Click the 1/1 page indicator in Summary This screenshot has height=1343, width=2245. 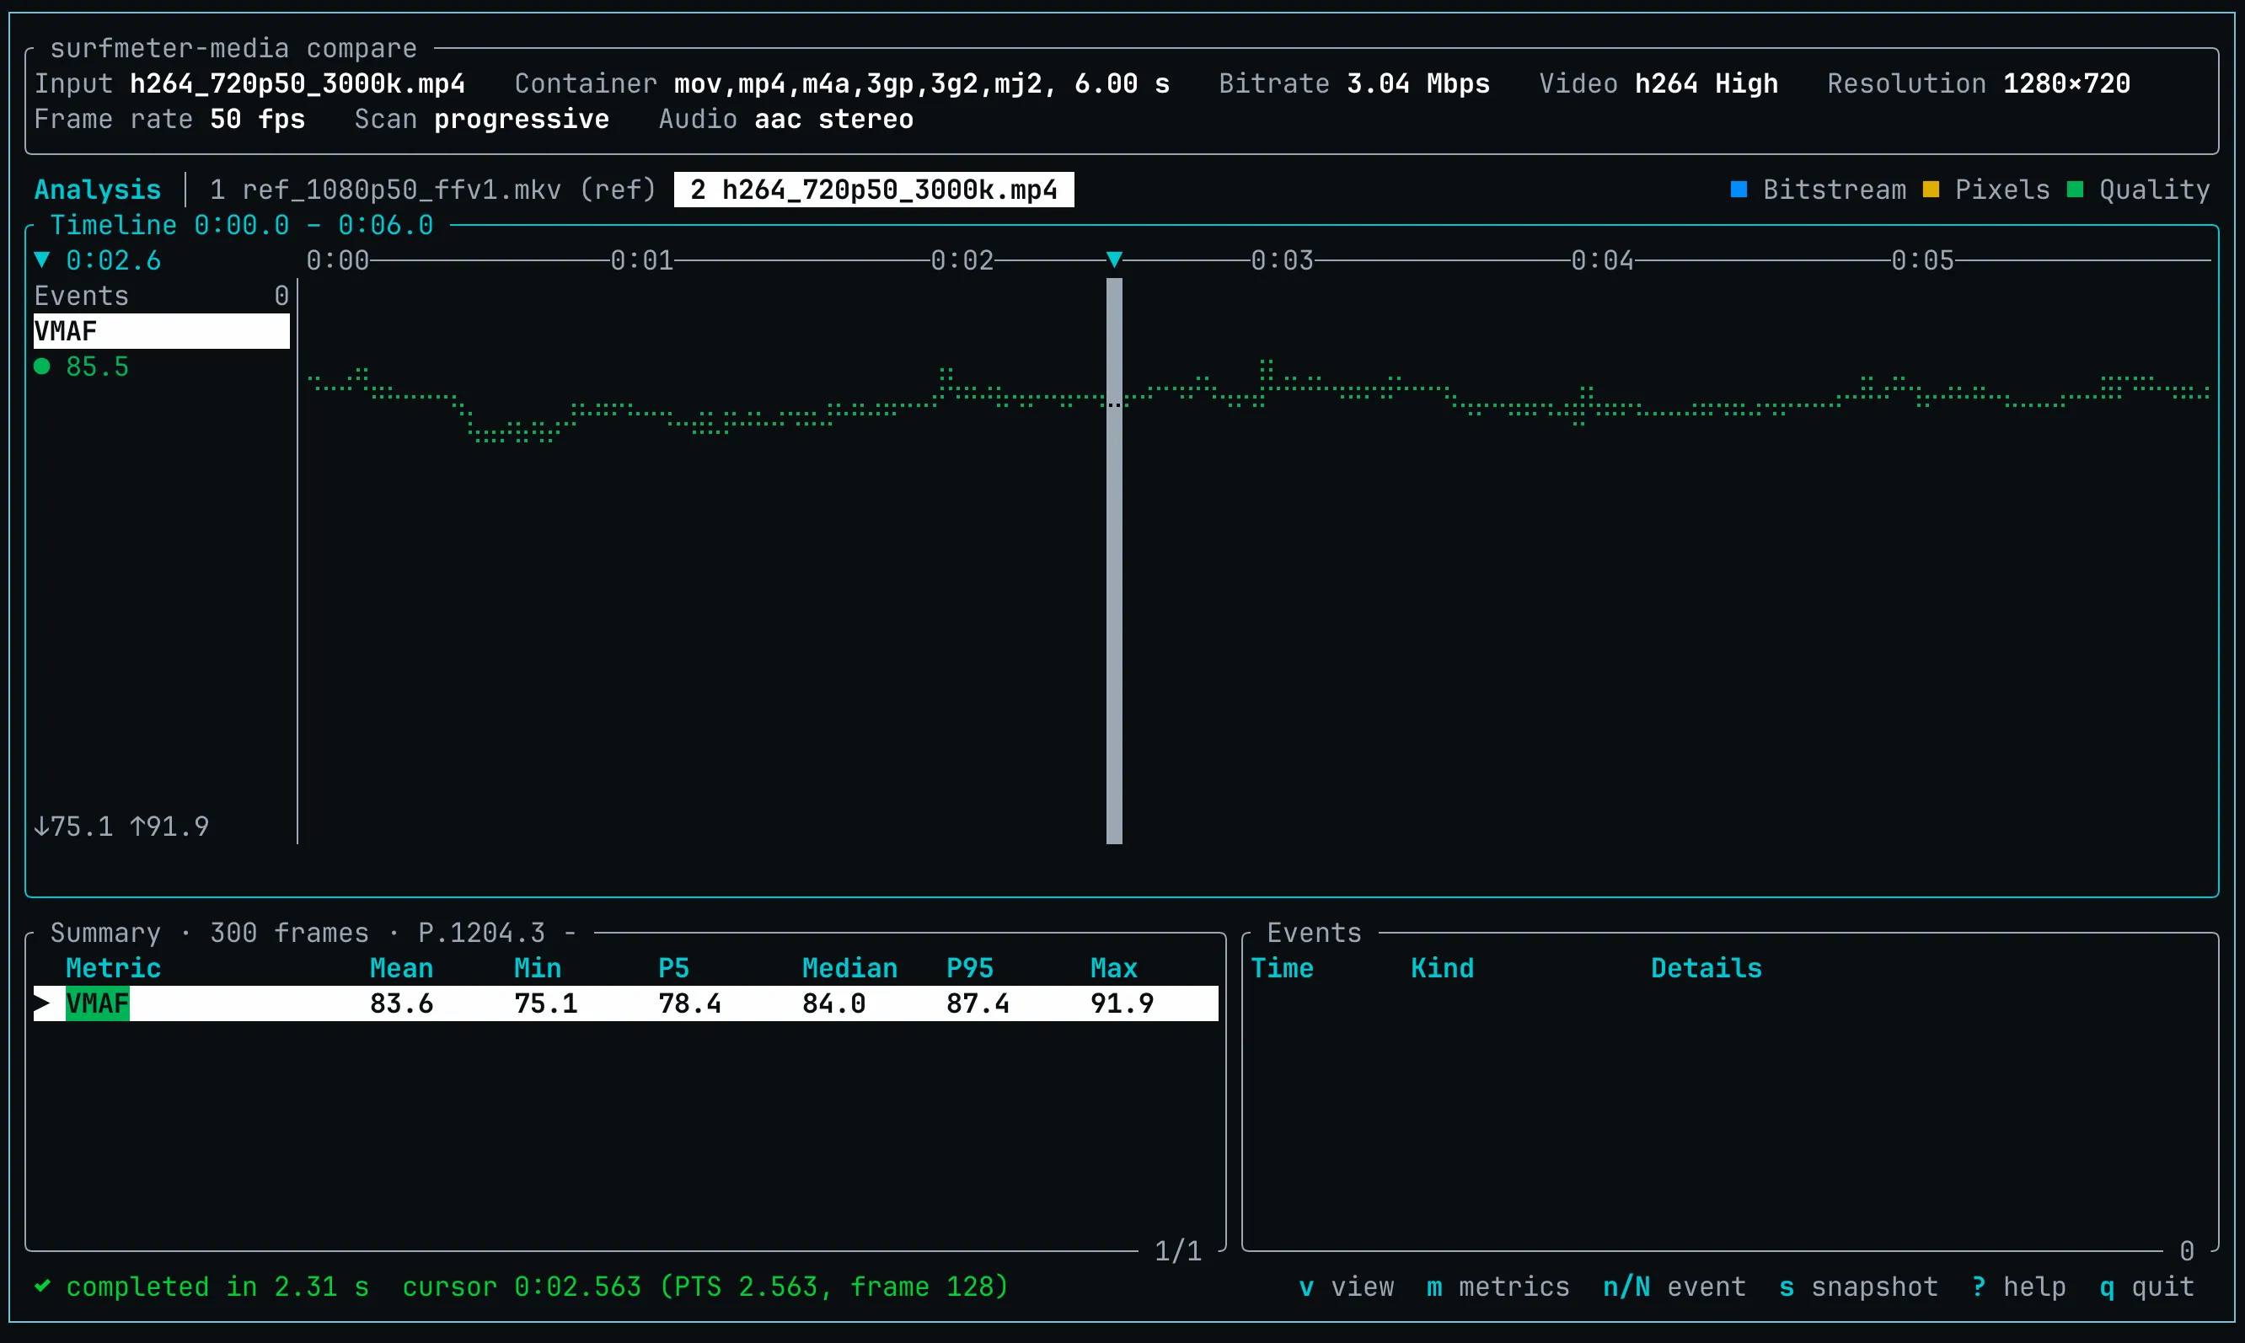click(x=1178, y=1252)
